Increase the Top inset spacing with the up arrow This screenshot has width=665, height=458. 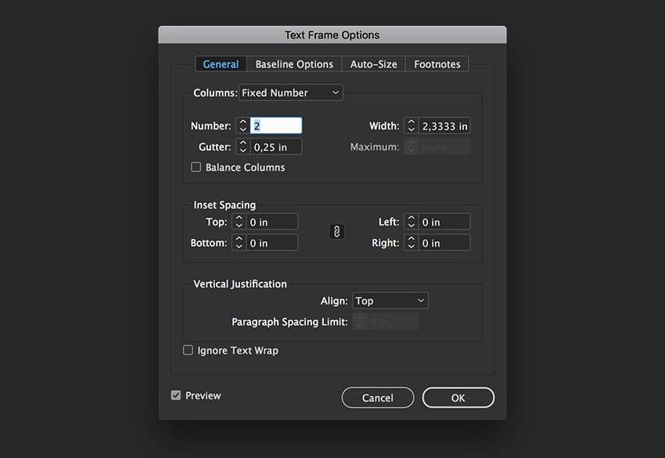click(x=239, y=218)
